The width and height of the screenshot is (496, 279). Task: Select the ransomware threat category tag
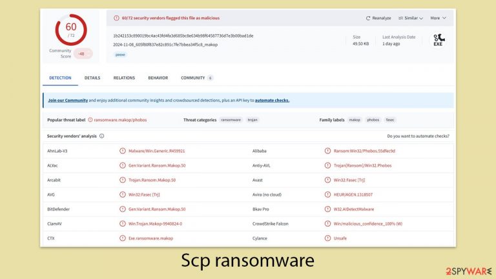[231, 120]
